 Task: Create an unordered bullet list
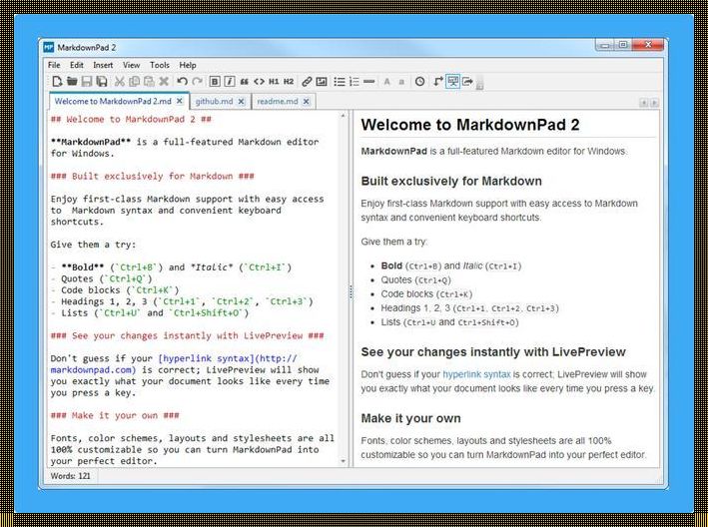click(x=340, y=82)
